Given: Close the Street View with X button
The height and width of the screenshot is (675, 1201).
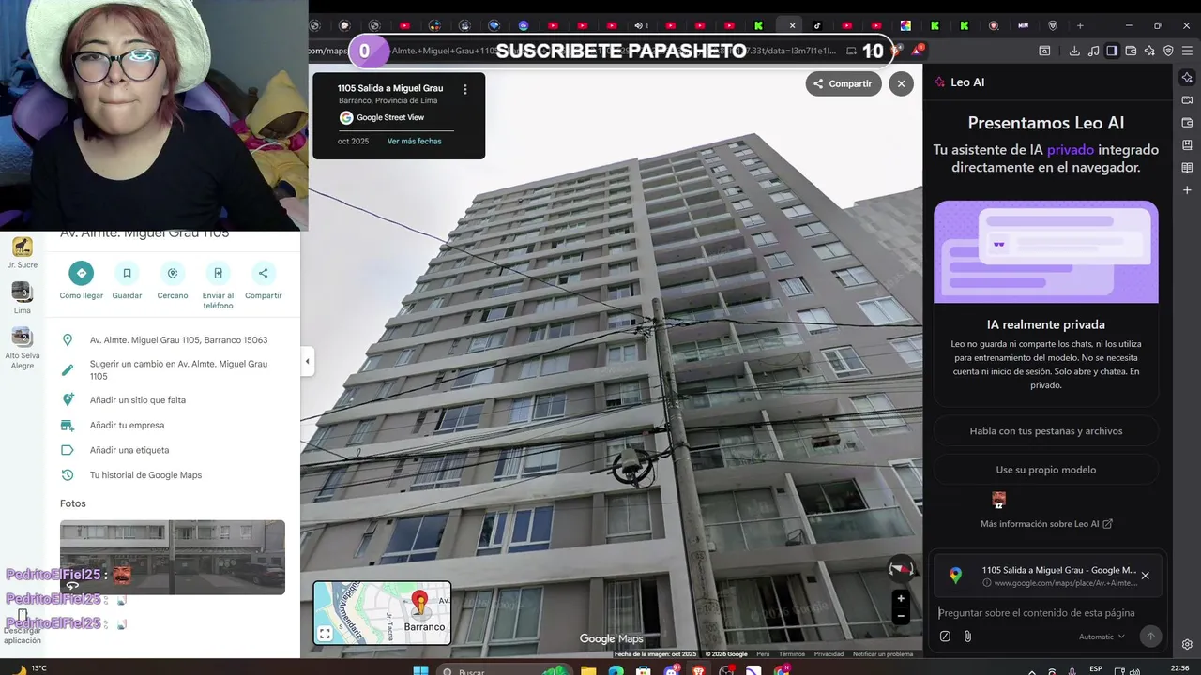Looking at the screenshot, I should click(x=901, y=83).
